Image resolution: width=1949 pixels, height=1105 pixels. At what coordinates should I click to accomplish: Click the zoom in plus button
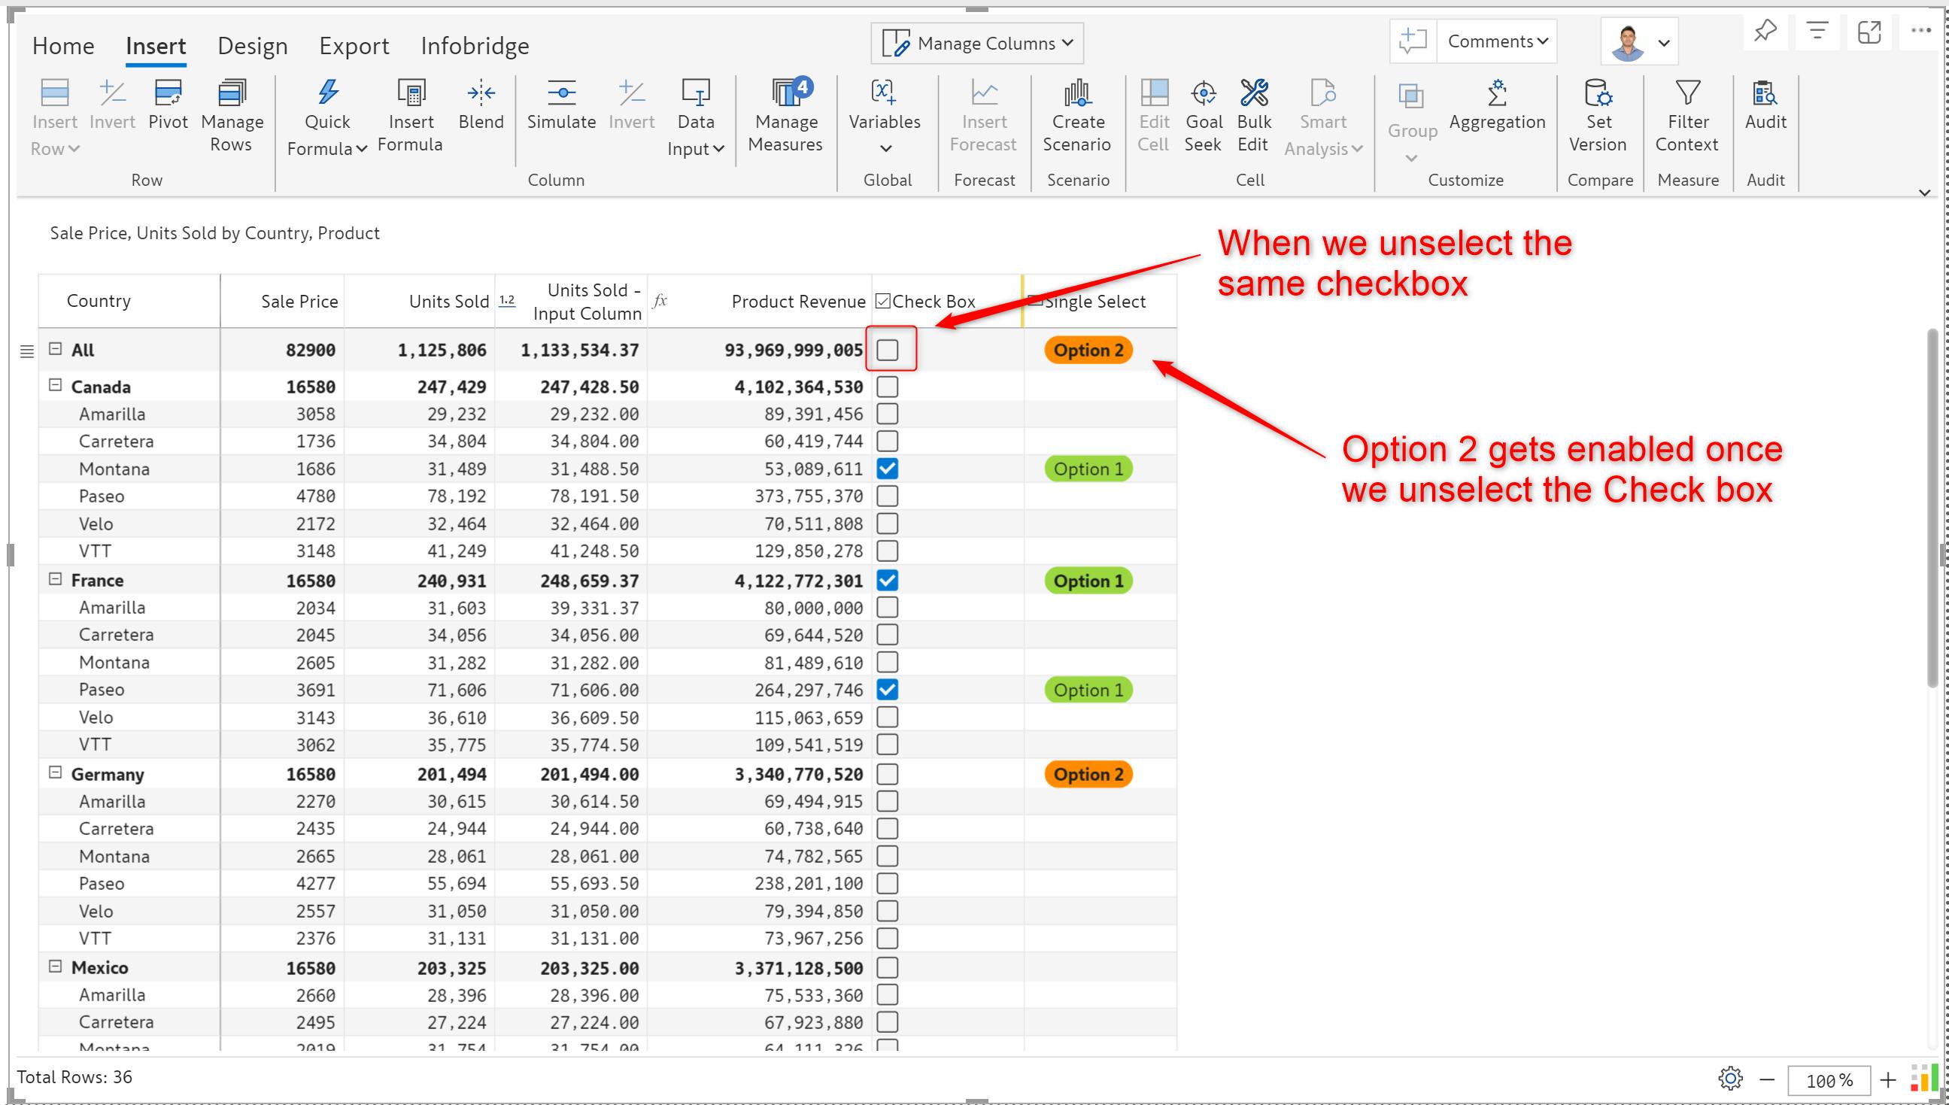click(1889, 1079)
